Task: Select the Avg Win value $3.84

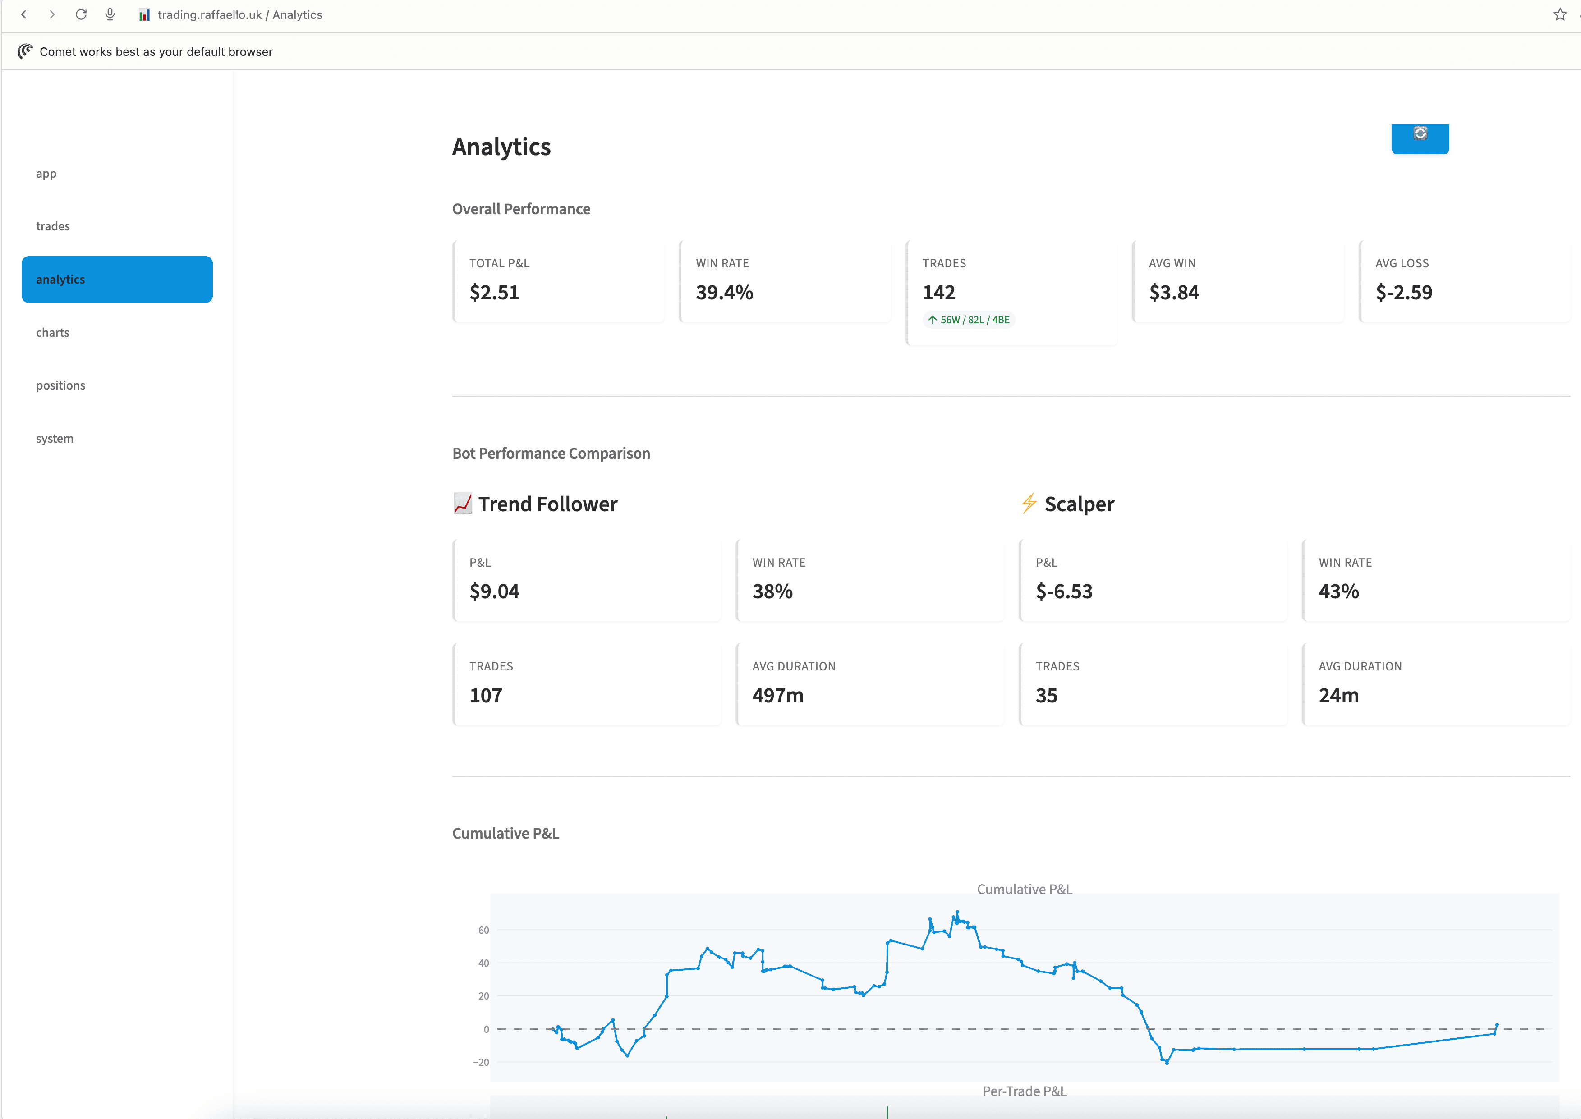Action: (x=1174, y=292)
